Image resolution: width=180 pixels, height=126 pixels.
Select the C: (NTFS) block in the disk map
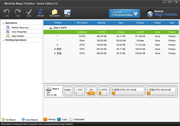pyautogui.click(x=103, y=91)
